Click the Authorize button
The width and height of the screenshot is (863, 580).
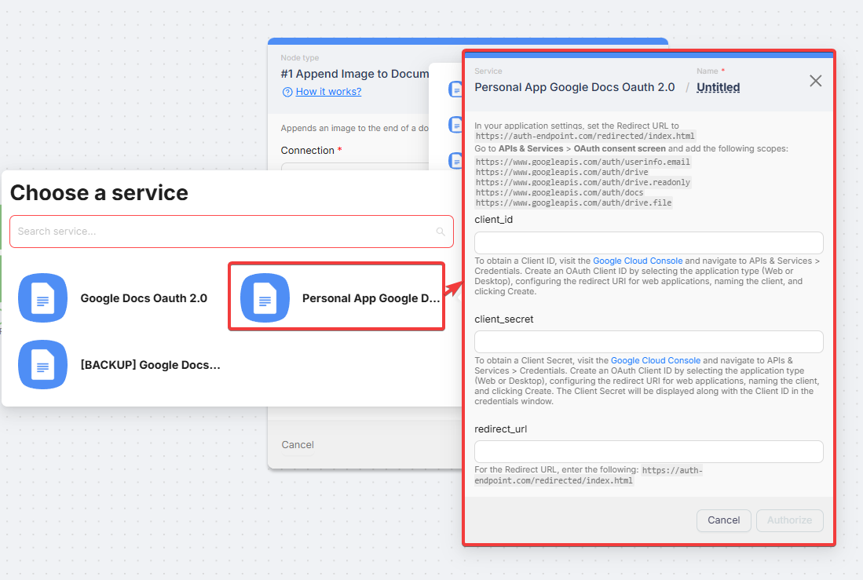pos(790,520)
